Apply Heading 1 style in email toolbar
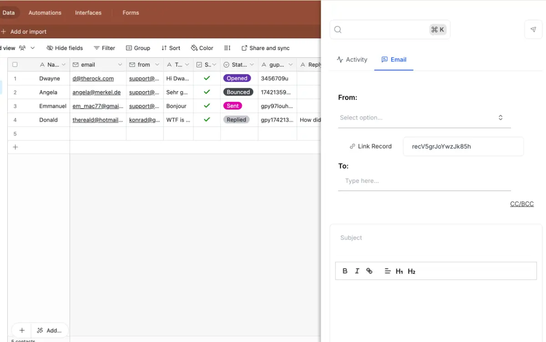This screenshot has width=546, height=342. [x=399, y=271]
